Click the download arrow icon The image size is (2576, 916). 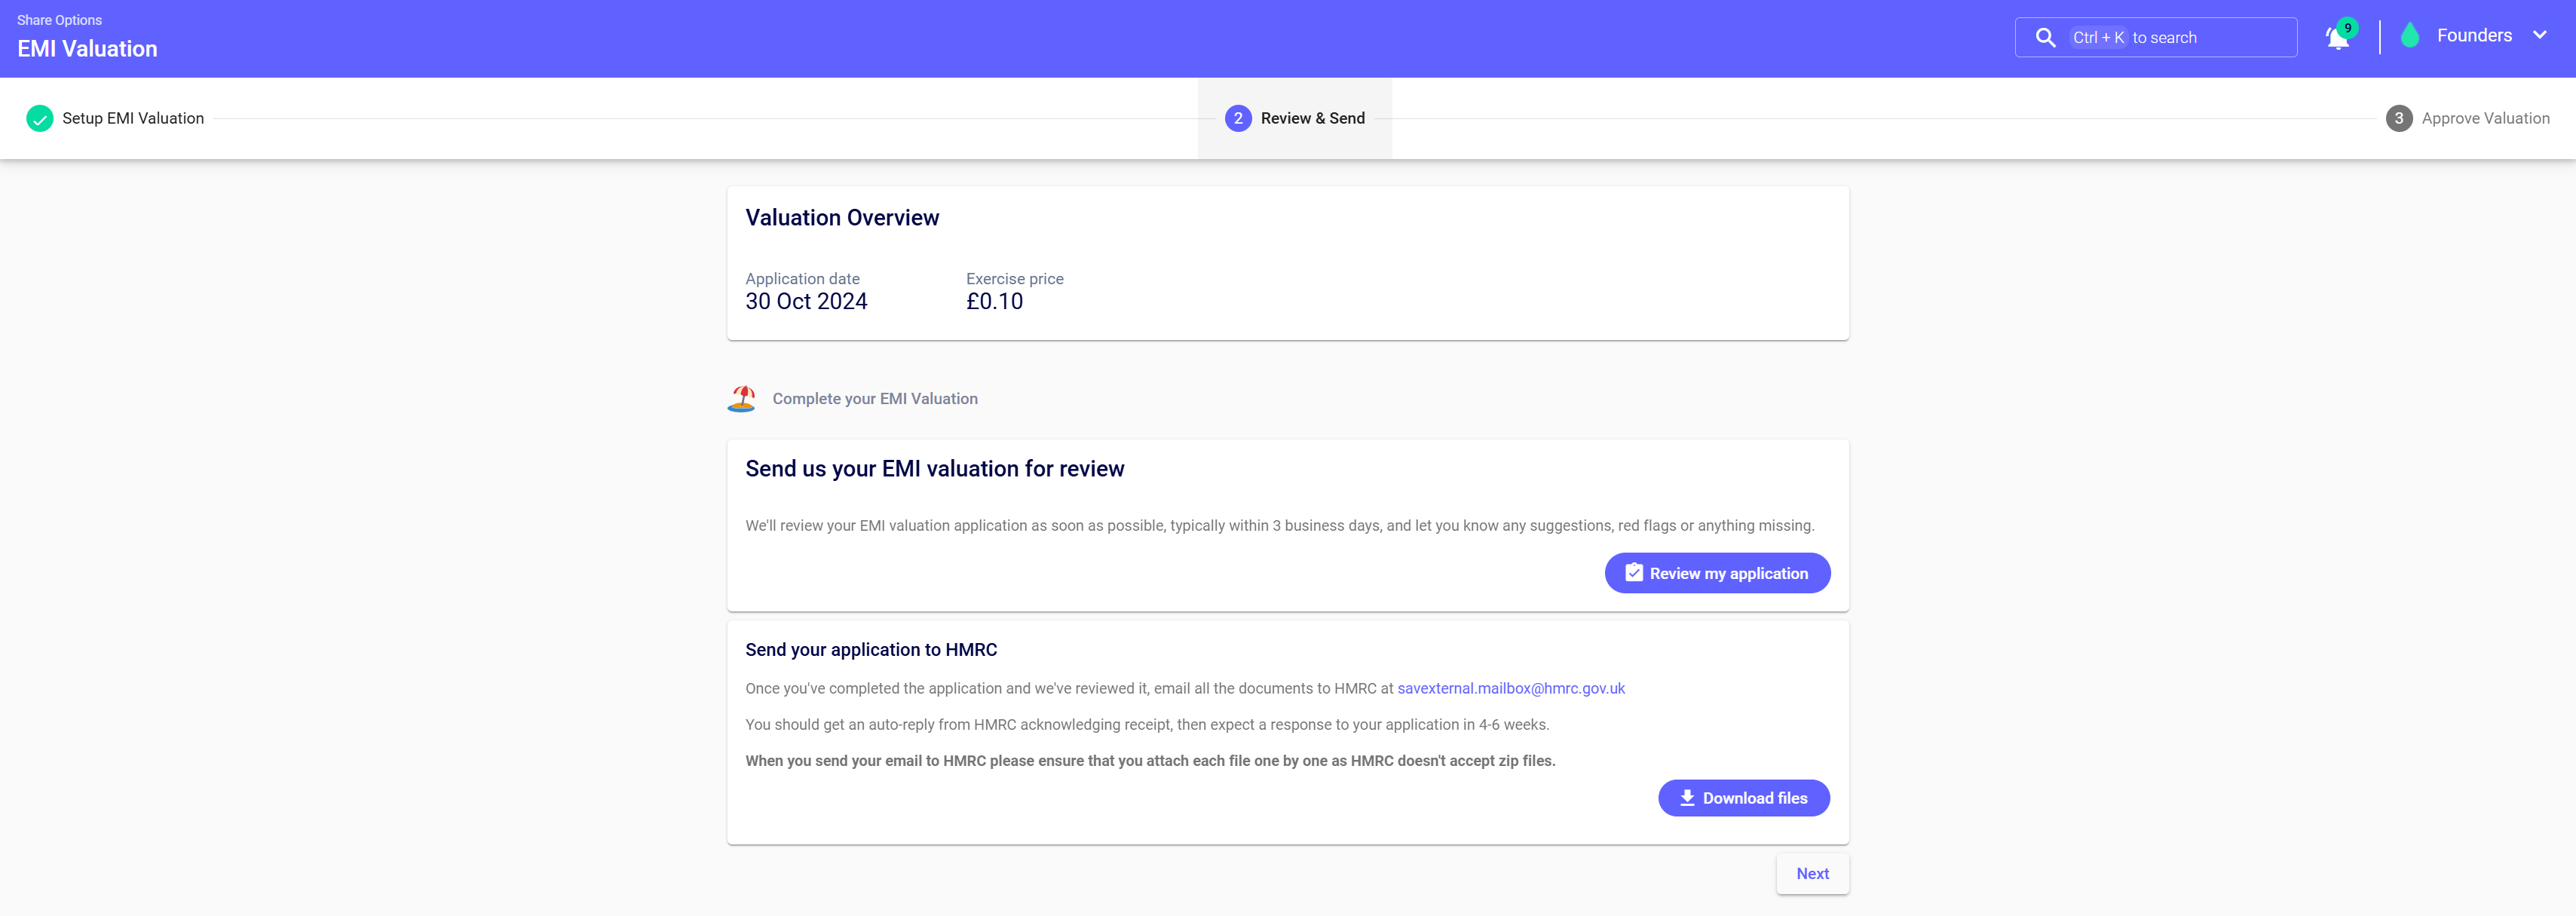click(1686, 798)
